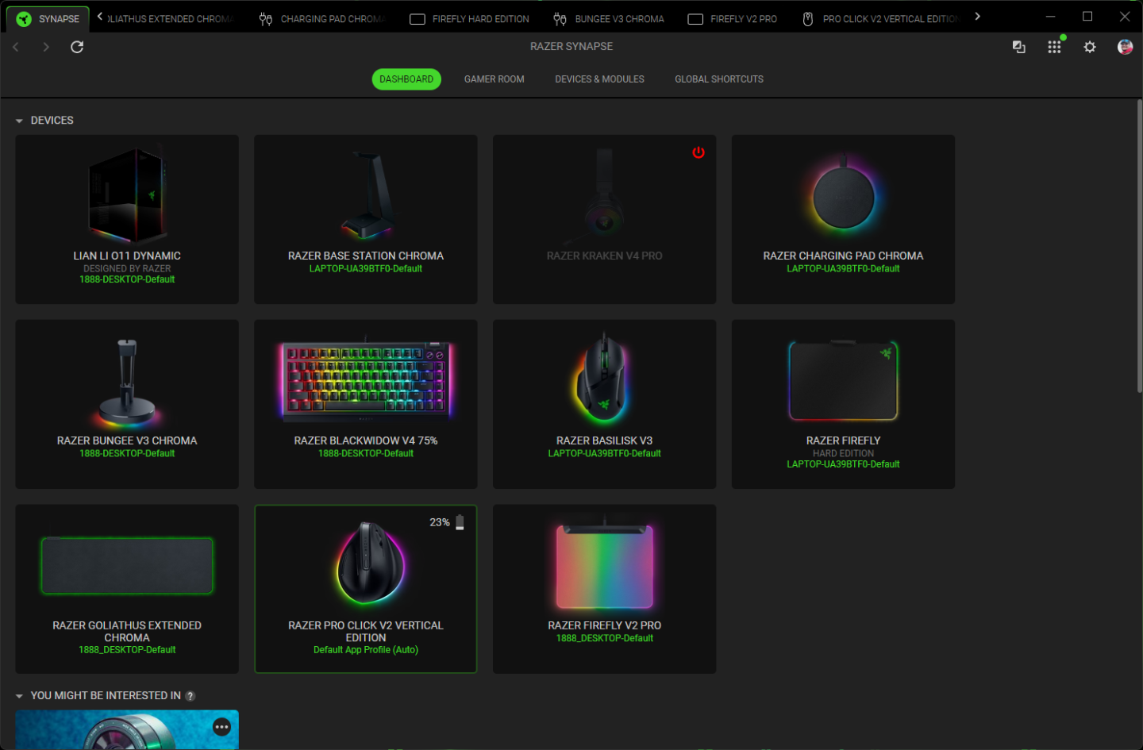Go to Gamer Room
The width and height of the screenshot is (1143, 750).
point(495,79)
